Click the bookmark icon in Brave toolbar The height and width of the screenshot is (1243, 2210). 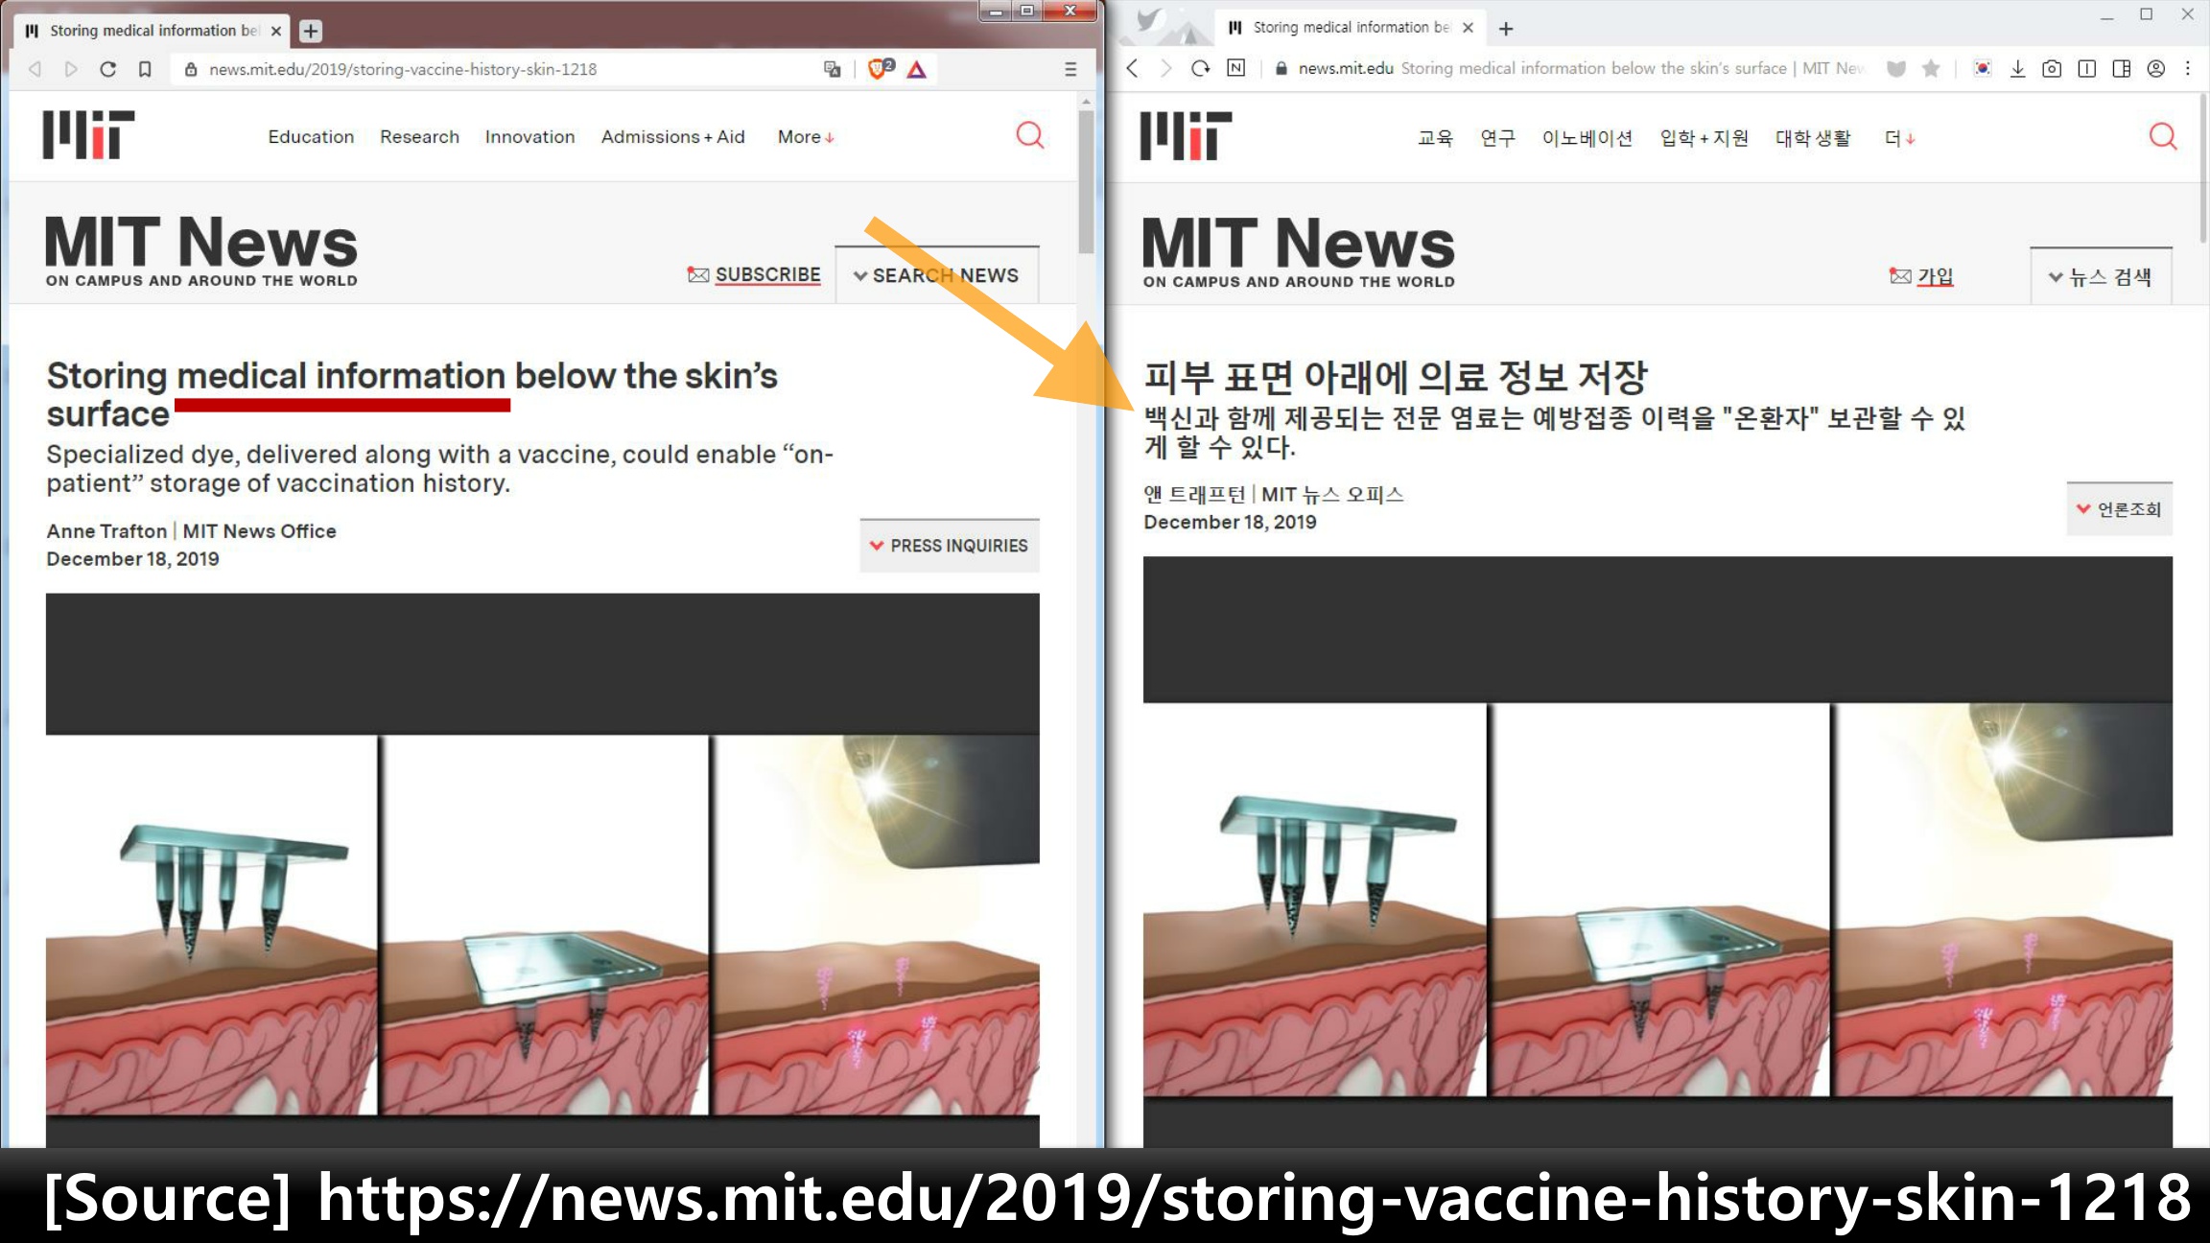click(145, 69)
